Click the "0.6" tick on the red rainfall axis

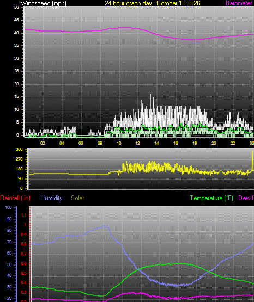coord(23,263)
